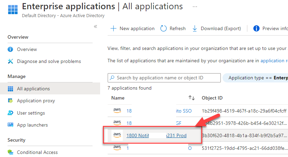Click the Application proxy icon

pyautogui.click(x=10, y=101)
